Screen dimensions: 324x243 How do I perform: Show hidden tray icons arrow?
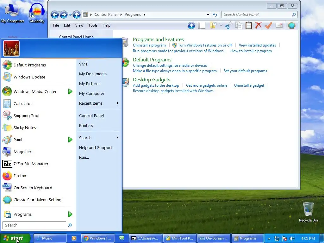[269, 239]
